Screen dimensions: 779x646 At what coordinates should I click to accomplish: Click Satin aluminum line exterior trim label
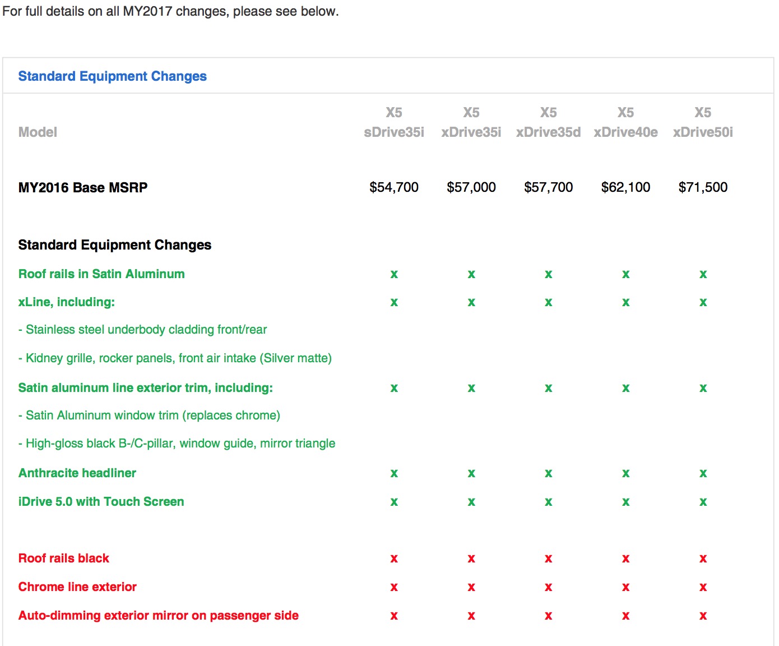tap(146, 388)
